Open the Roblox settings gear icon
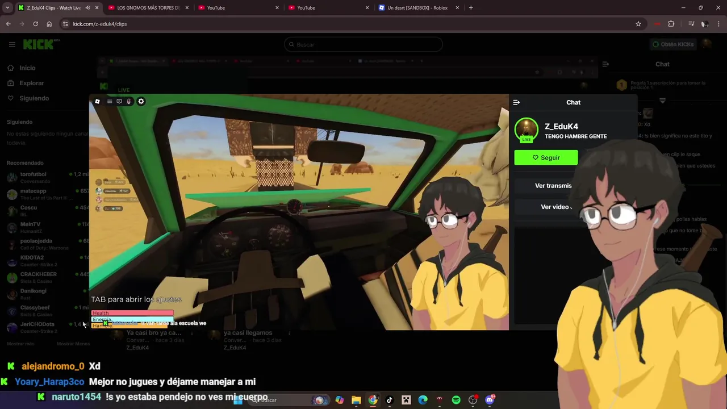The height and width of the screenshot is (409, 727). 141,102
